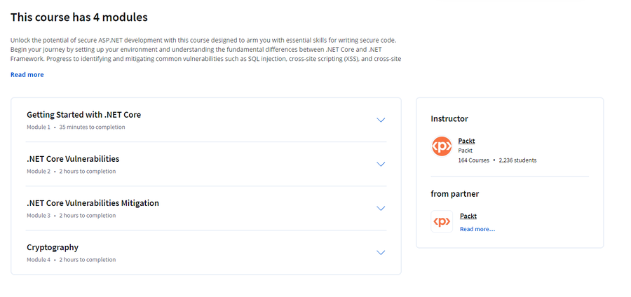Click Module 1 35 minutes completion text

[76, 127]
